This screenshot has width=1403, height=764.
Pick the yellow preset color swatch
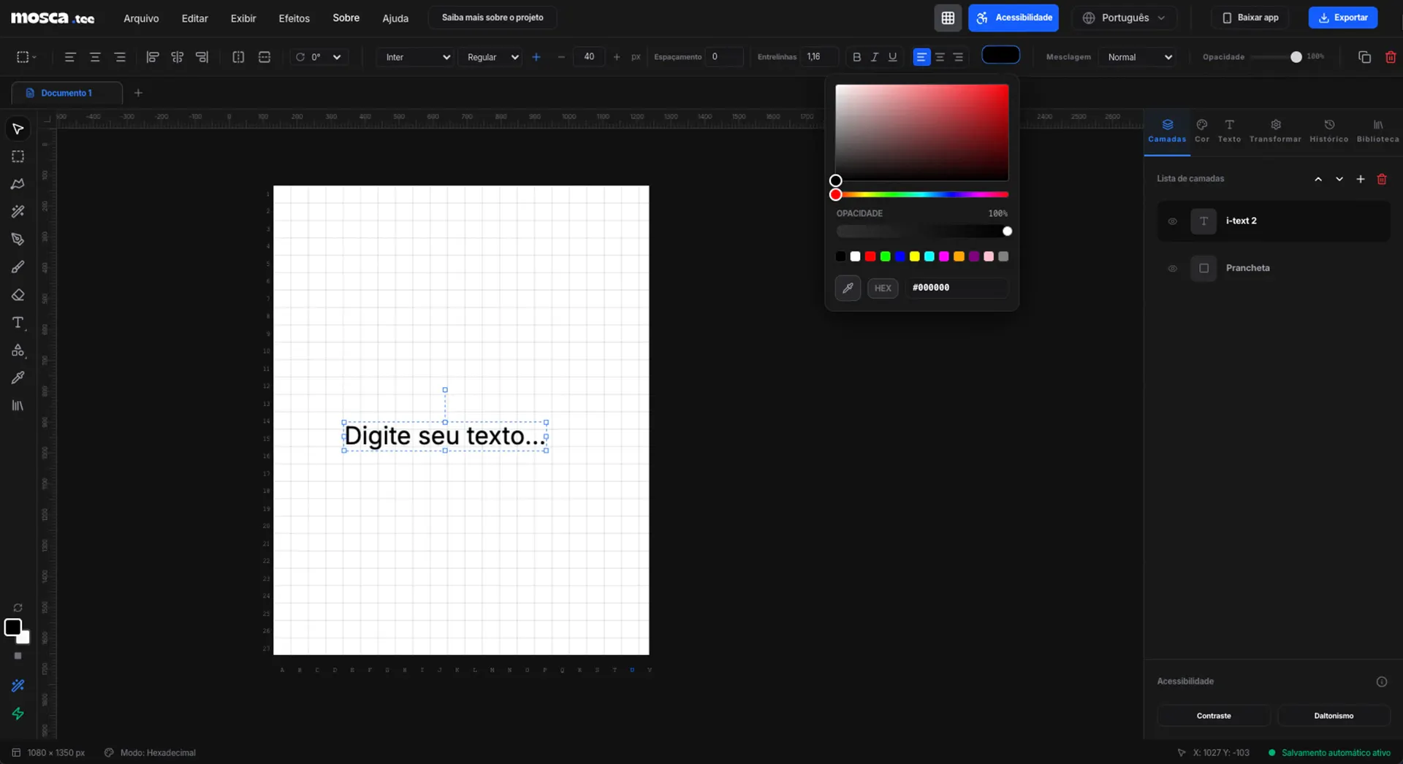(914, 256)
